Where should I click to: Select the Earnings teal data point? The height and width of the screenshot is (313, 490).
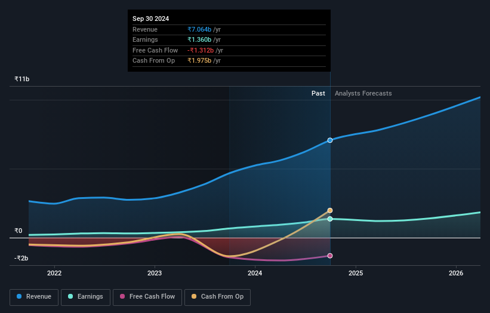click(x=330, y=219)
